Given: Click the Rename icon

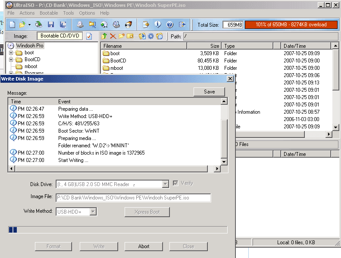Looking at the screenshot, I should pos(130,36).
